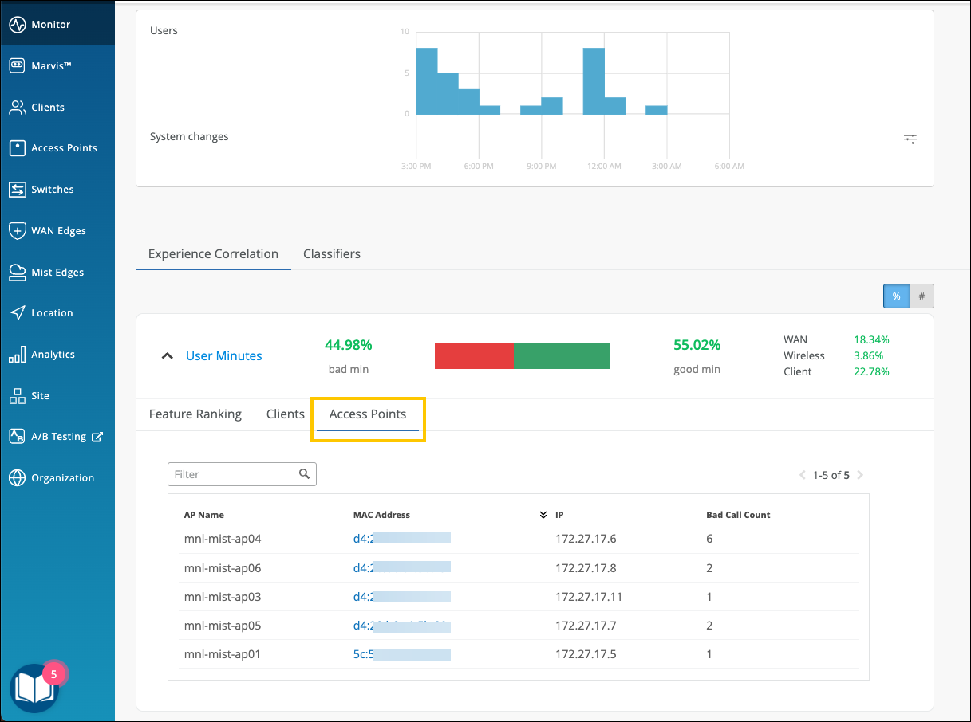971x722 pixels.
Task: Open the Location arrow icon
Action: click(18, 313)
